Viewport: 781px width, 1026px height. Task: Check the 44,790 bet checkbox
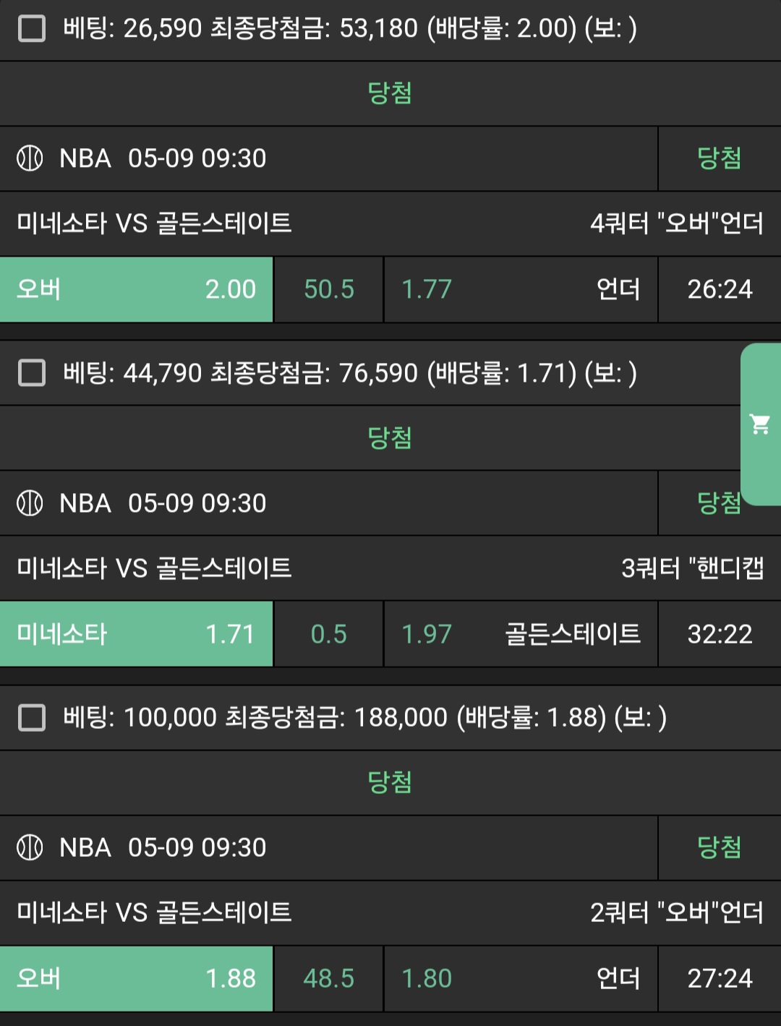32,373
